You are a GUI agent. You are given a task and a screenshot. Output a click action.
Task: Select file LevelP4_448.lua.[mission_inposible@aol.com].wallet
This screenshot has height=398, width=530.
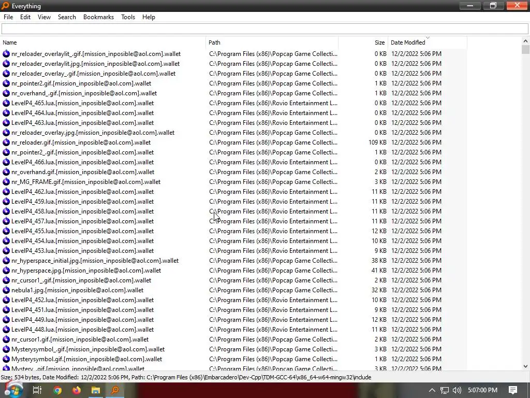coord(82,329)
